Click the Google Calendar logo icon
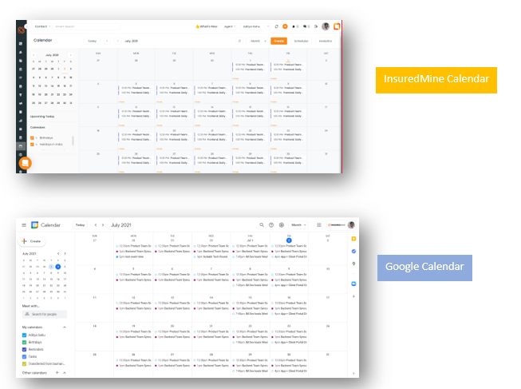521x389 pixels. tap(34, 225)
